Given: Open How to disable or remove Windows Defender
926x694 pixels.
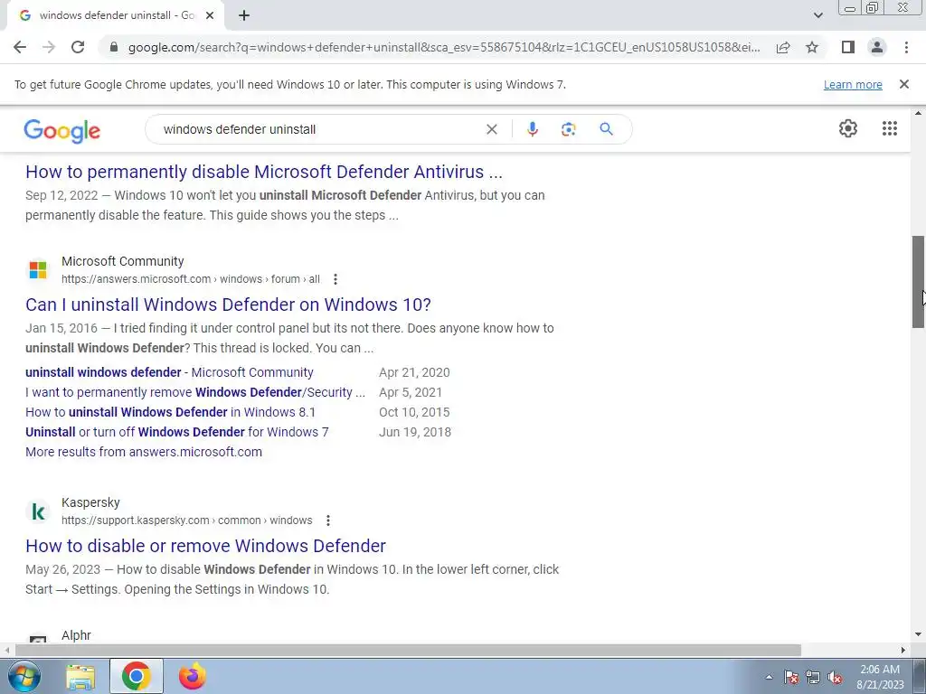Looking at the screenshot, I should click(205, 546).
